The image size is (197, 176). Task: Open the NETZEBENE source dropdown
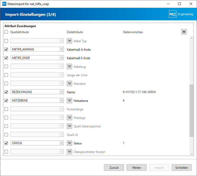[37, 100]
